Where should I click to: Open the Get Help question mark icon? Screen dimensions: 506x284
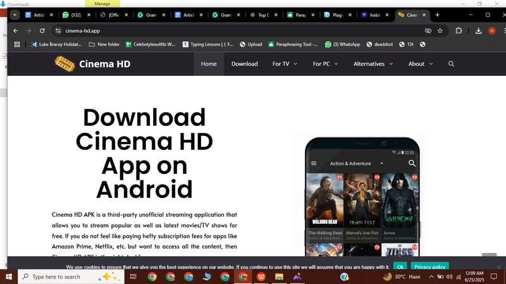(x=345, y=277)
